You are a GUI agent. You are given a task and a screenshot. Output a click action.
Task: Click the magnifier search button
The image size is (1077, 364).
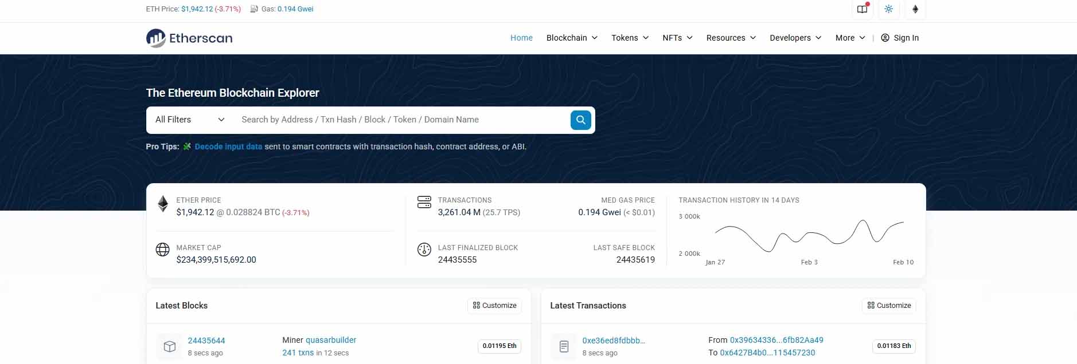tap(580, 120)
